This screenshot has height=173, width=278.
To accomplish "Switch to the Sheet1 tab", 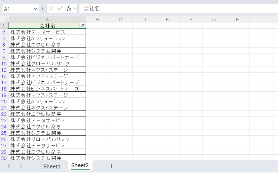I will tap(52, 167).
